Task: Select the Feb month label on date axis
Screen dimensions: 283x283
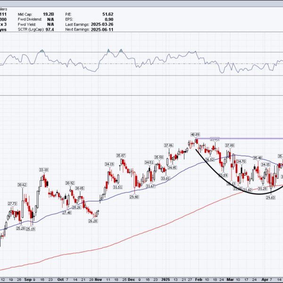Action: click(199, 279)
